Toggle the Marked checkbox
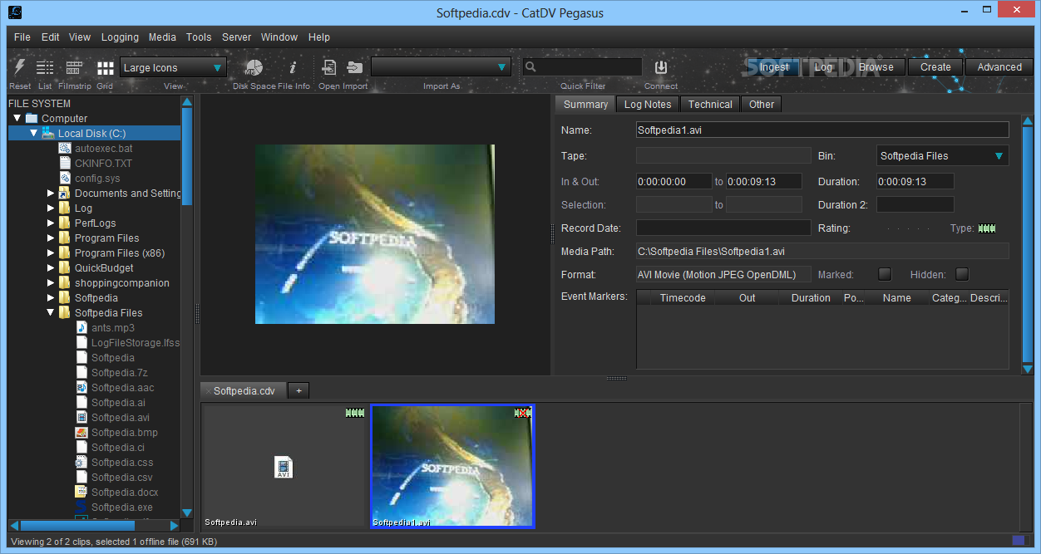The image size is (1041, 554). 885,274
